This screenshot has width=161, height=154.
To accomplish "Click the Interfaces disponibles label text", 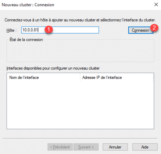I will pos(53,68).
